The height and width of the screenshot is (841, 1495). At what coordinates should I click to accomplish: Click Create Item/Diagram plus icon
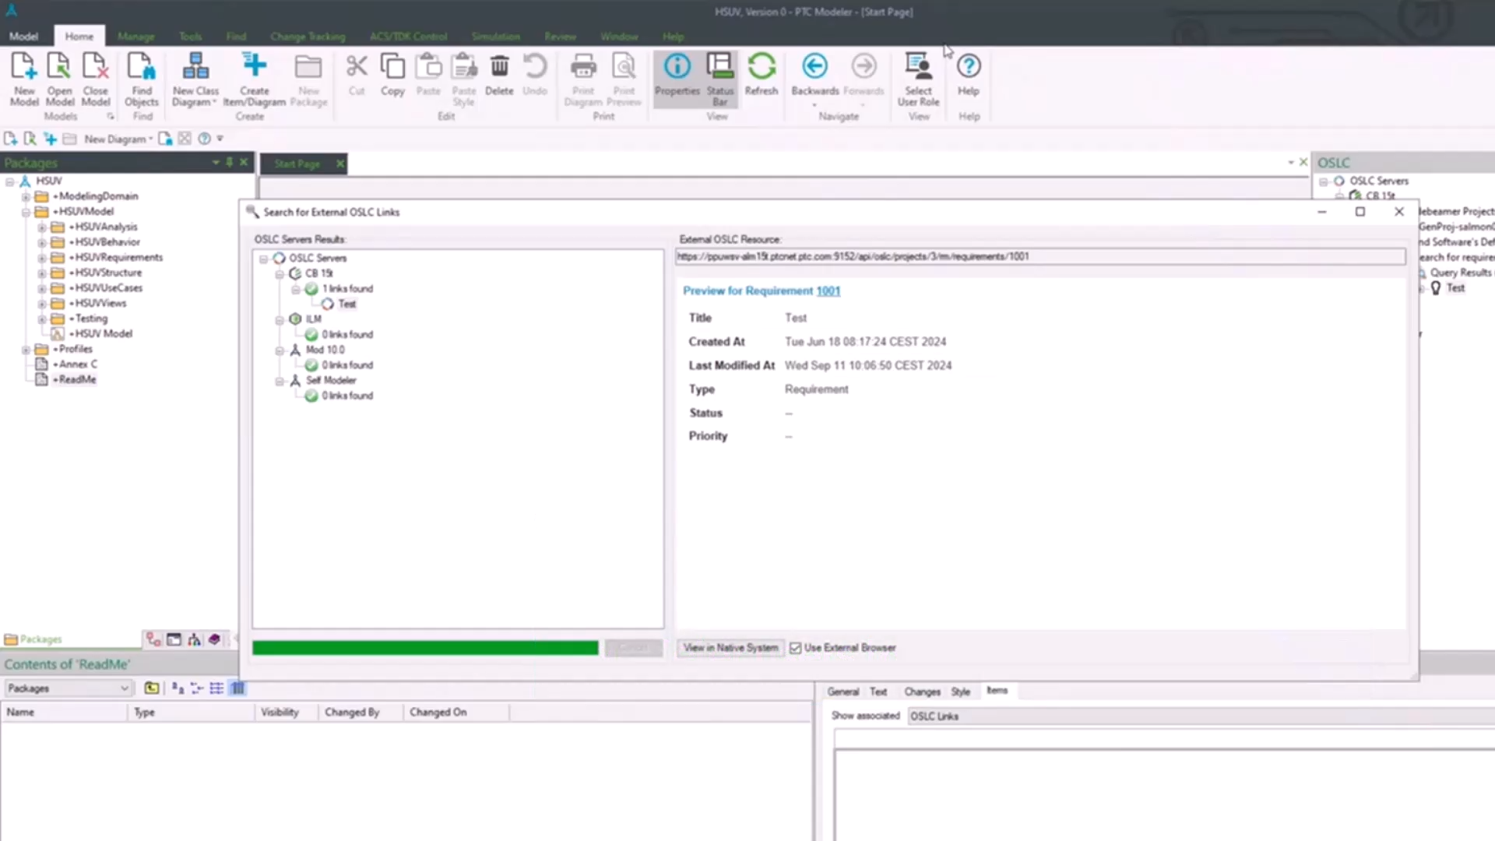click(x=254, y=65)
